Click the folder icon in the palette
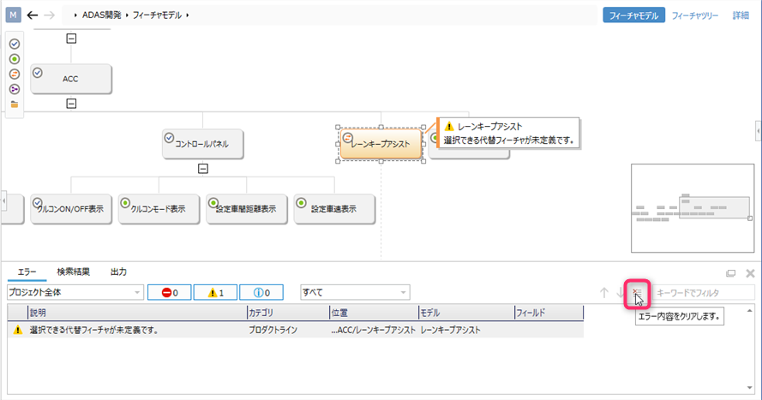Screen dimensions: 762x400 click(x=15, y=104)
